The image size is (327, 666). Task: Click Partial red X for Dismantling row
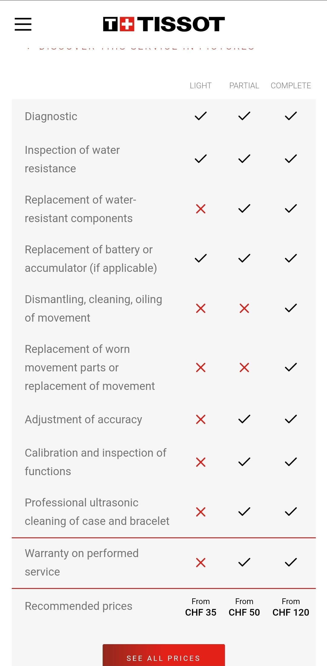[244, 308]
